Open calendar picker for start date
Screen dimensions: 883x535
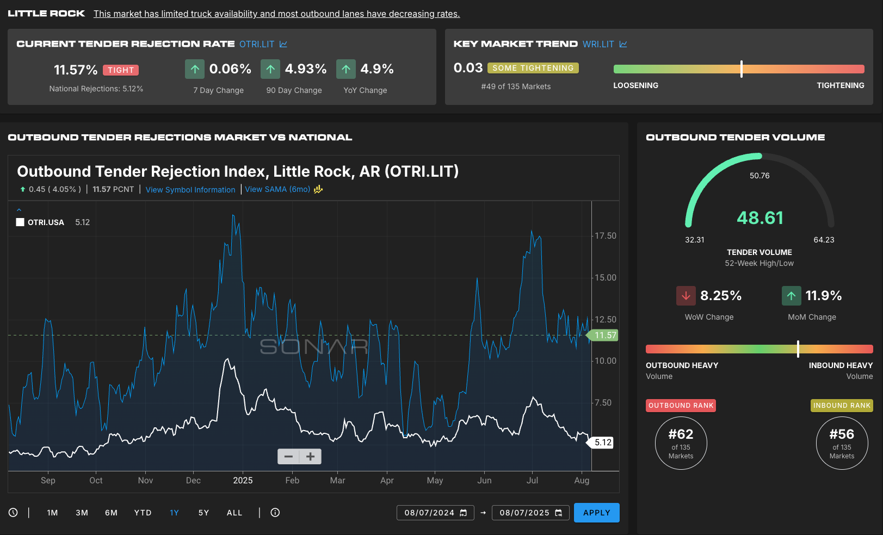(464, 513)
